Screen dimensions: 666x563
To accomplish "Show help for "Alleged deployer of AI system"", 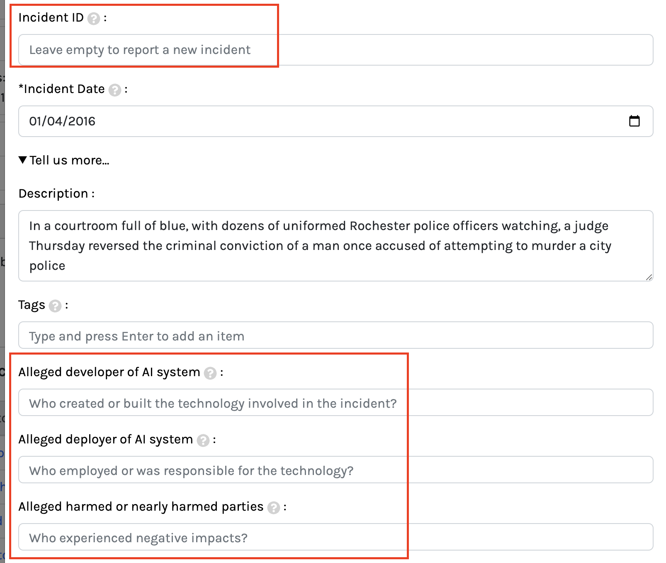I will coord(203,440).
